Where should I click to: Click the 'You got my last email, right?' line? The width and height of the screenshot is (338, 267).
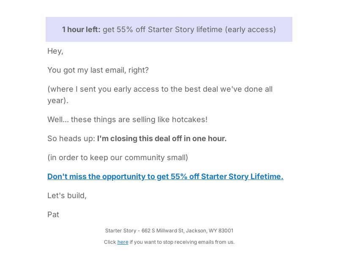[98, 70]
